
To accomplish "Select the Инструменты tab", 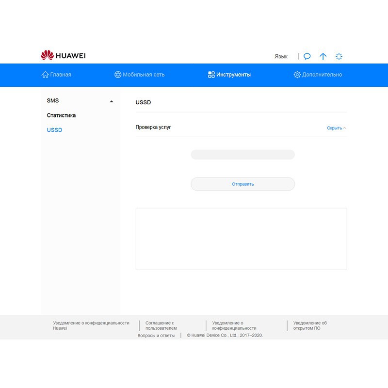I will tap(229, 75).
